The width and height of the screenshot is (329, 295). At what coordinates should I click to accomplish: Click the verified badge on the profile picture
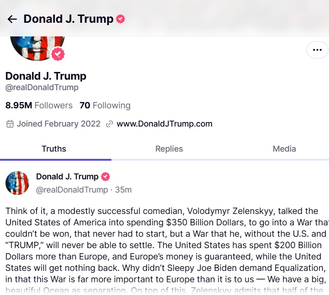[58, 54]
